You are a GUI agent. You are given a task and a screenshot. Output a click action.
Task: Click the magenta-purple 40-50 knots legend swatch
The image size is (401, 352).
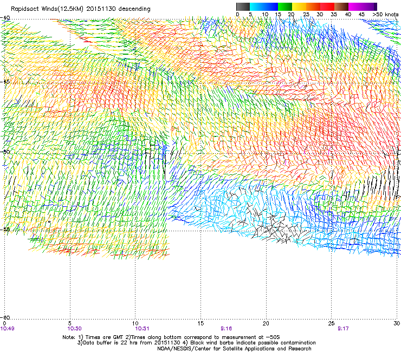[363, 6]
